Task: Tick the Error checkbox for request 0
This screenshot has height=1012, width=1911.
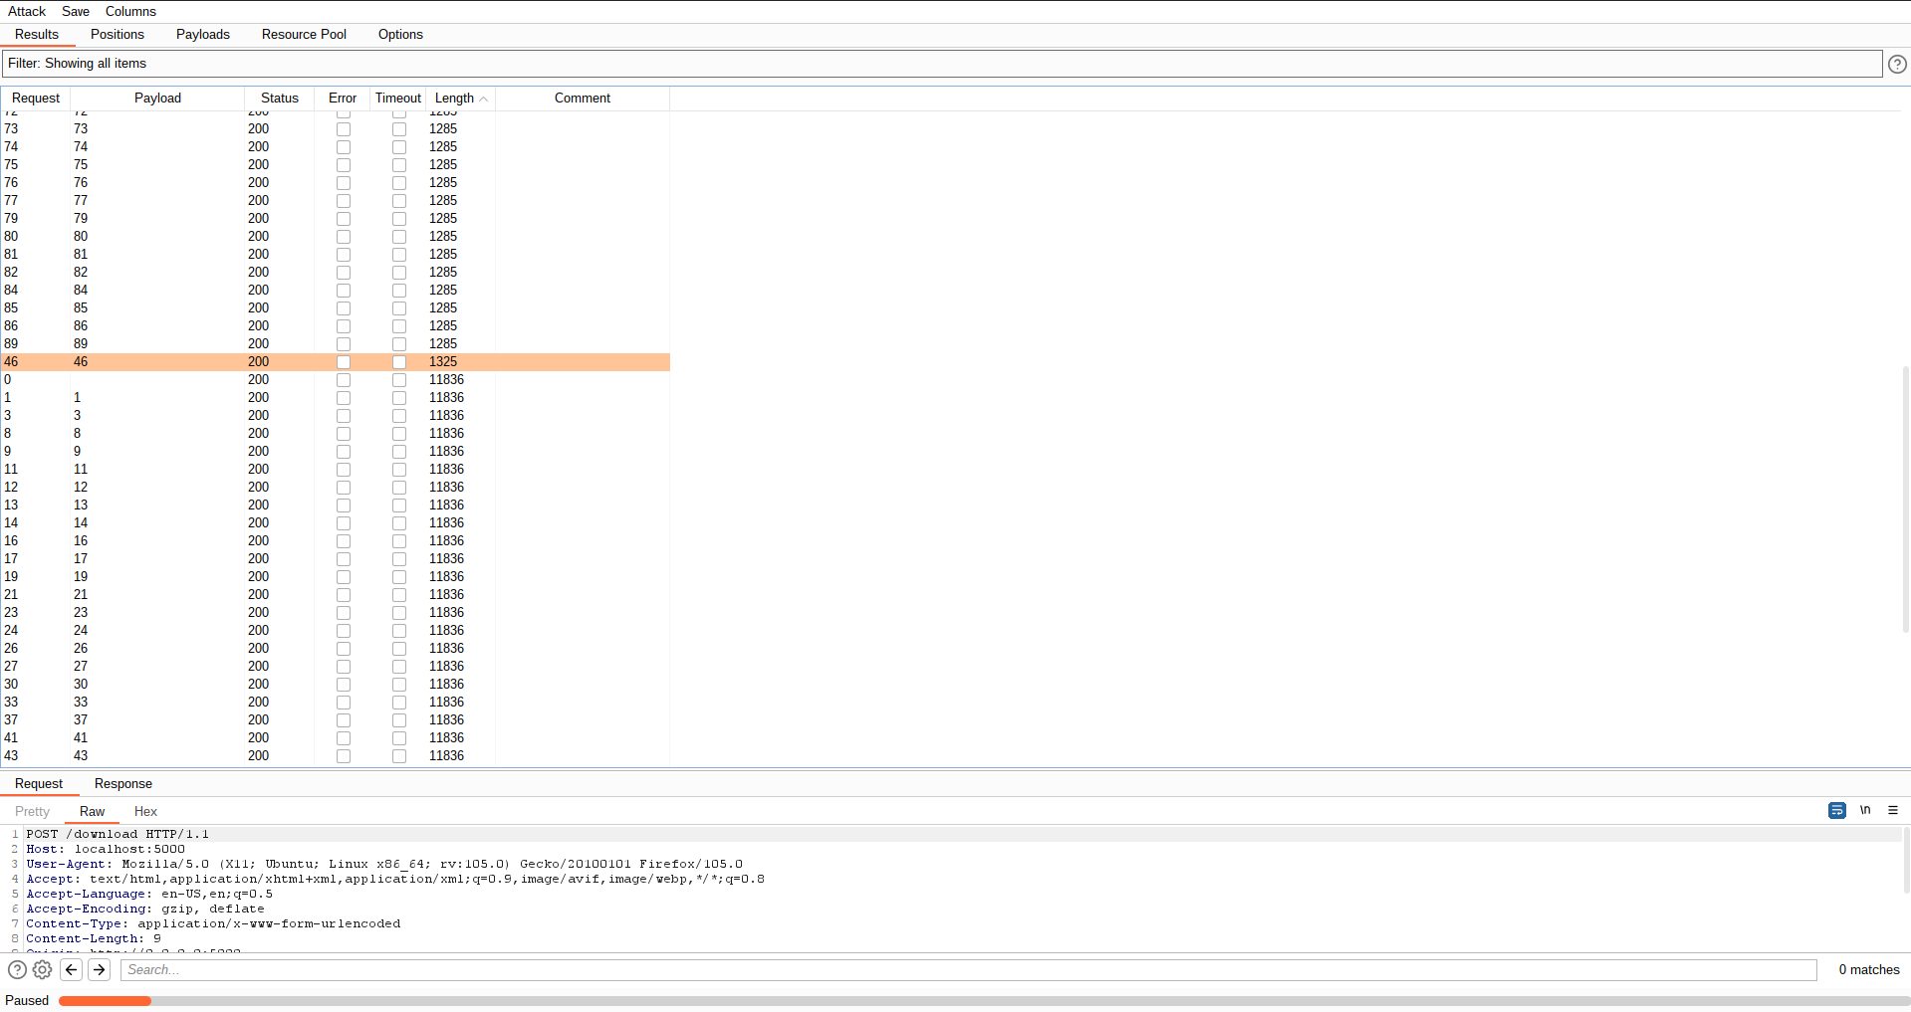Action: 344,380
